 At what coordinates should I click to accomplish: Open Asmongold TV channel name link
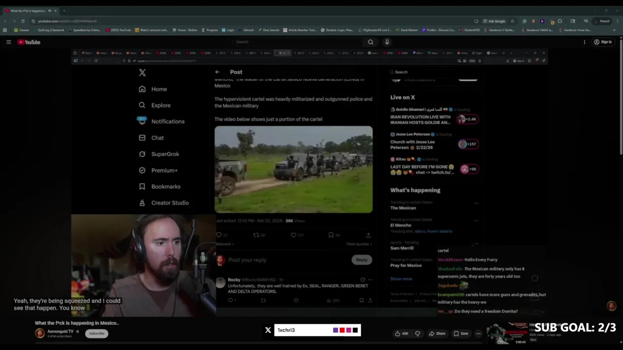pos(60,332)
